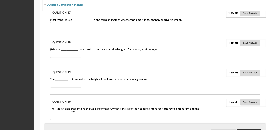Screen dimensions: 266x130
Task: Select the QUESTION 18 heading
Action: pyautogui.click(x=62, y=42)
